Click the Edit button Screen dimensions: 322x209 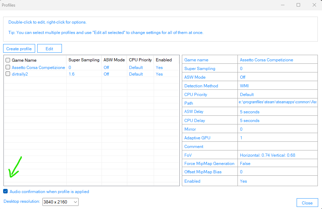49,49
